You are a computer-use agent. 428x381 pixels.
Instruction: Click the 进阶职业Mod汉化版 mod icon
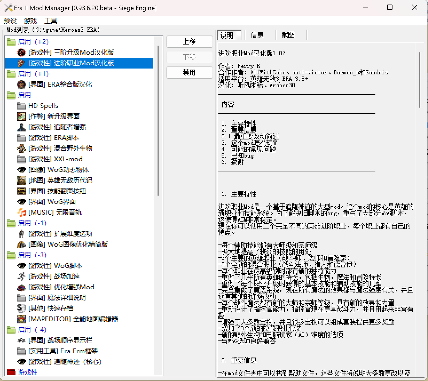point(21,63)
